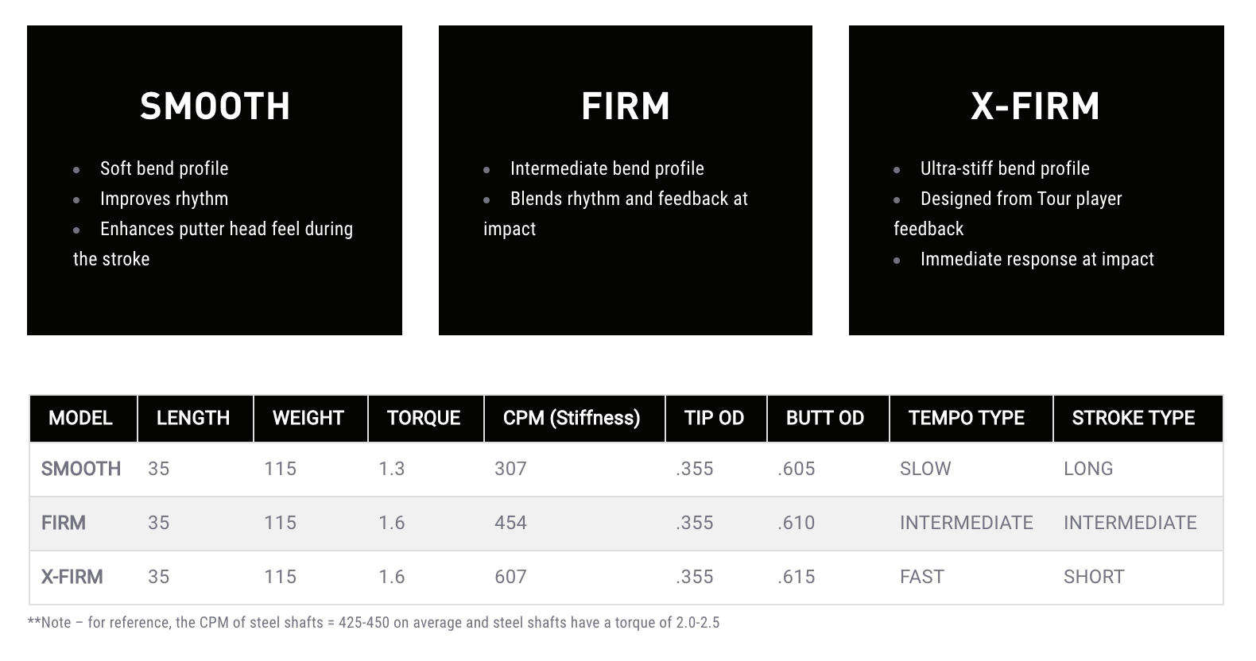Click the SMOOTH row label in table

[x=81, y=469]
